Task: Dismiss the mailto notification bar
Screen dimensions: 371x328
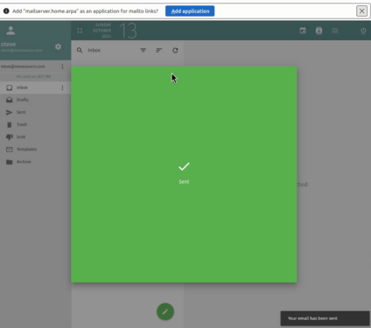Action: click(x=361, y=11)
